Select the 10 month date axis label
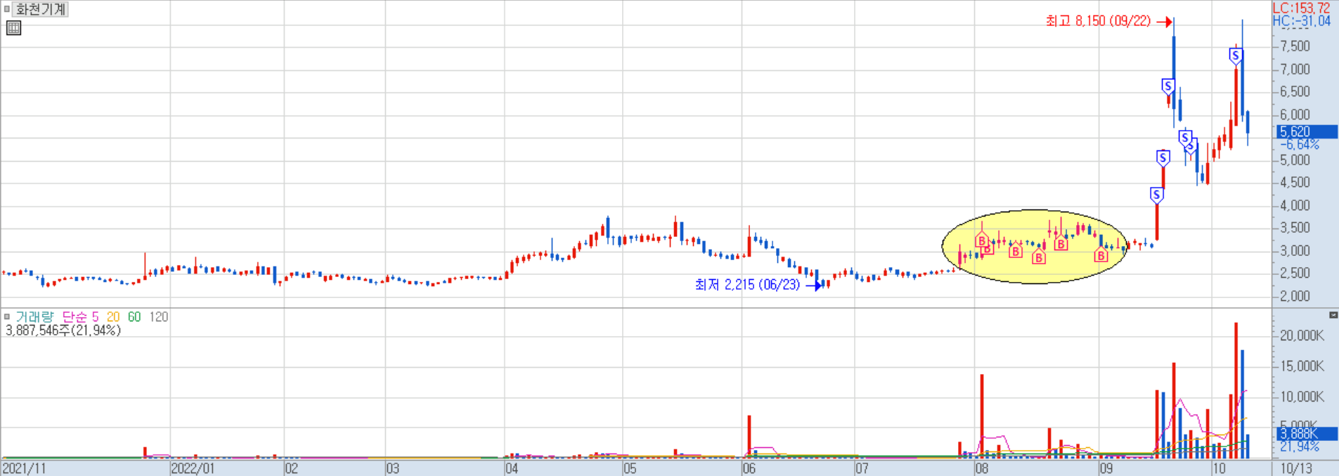Viewport: 1339px width, 476px height. [1219, 468]
